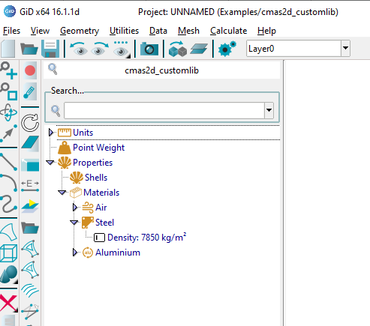Click the Density: 7850 kg/m² value
The height and width of the screenshot is (326, 370).
coord(146,238)
